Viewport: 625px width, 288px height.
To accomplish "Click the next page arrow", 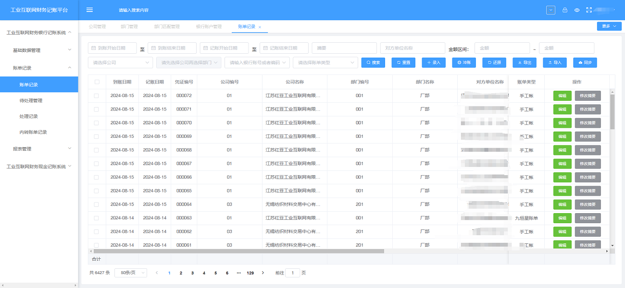I will coord(262,273).
